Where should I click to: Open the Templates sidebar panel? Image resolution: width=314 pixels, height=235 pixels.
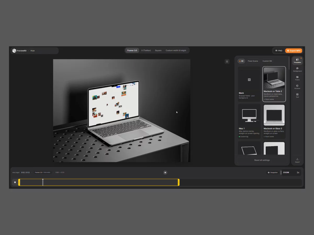297,61
